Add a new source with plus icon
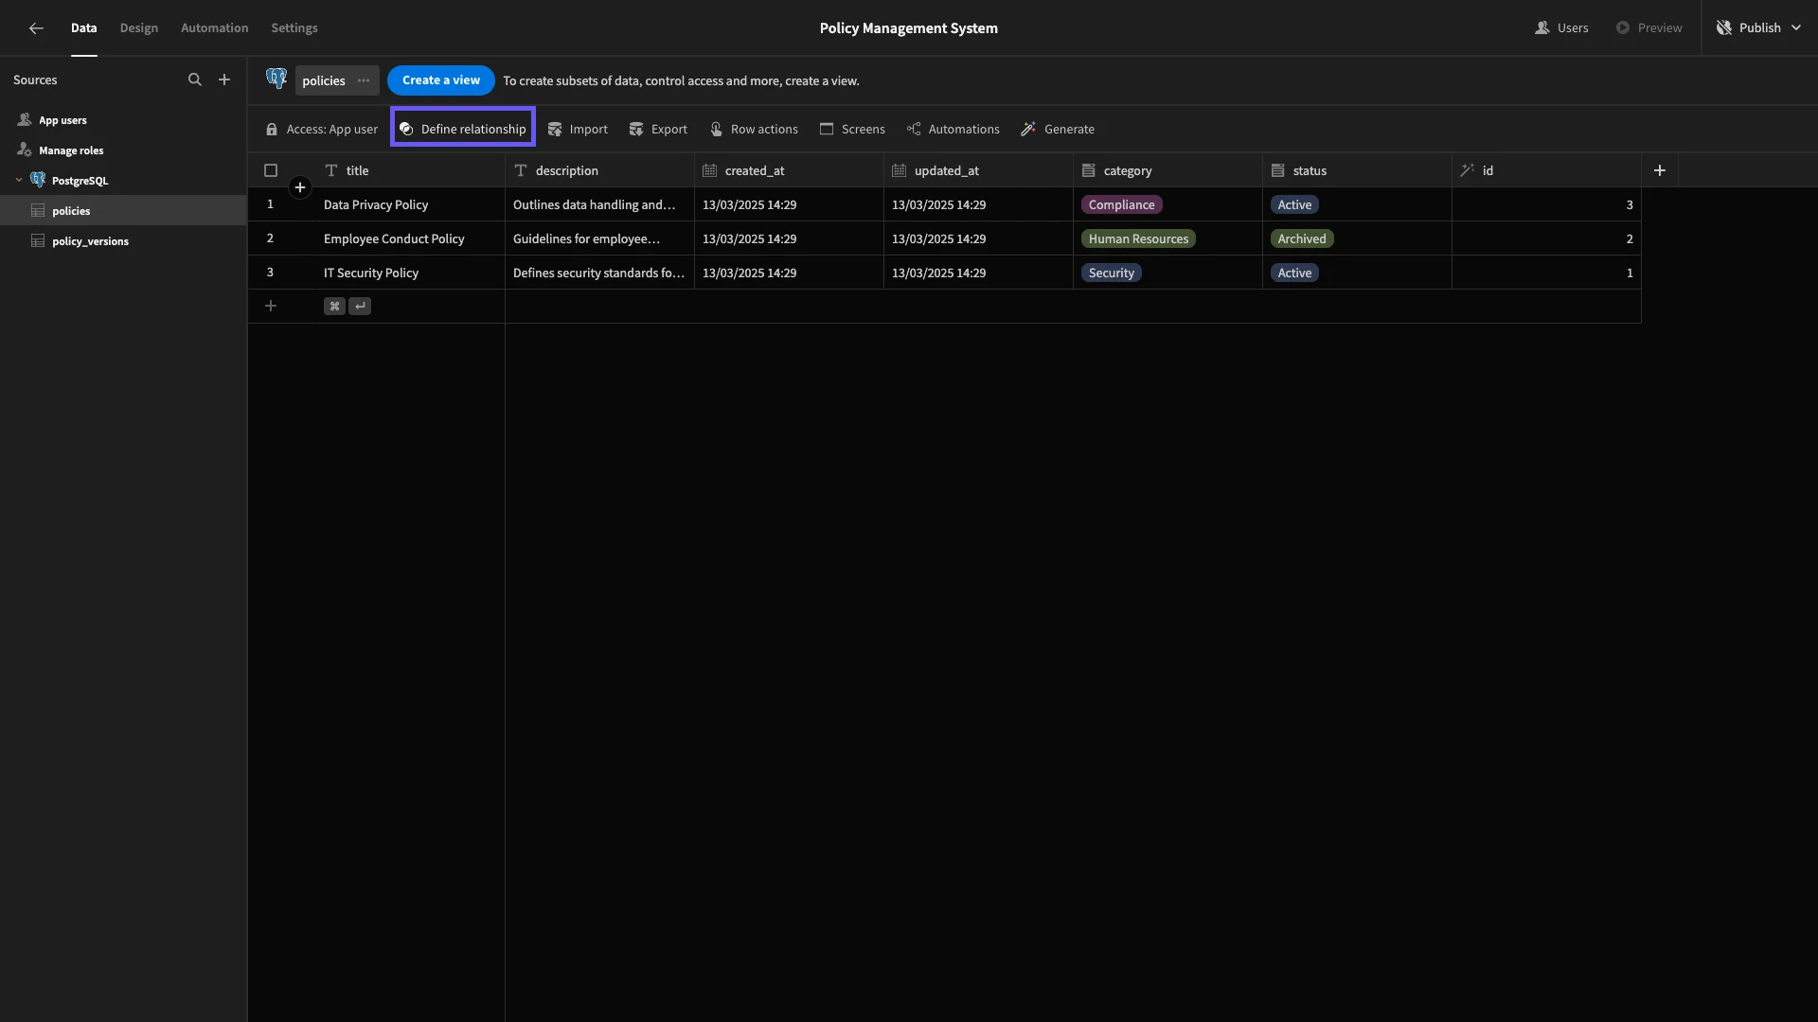1818x1022 pixels. pyautogui.click(x=224, y=79)
